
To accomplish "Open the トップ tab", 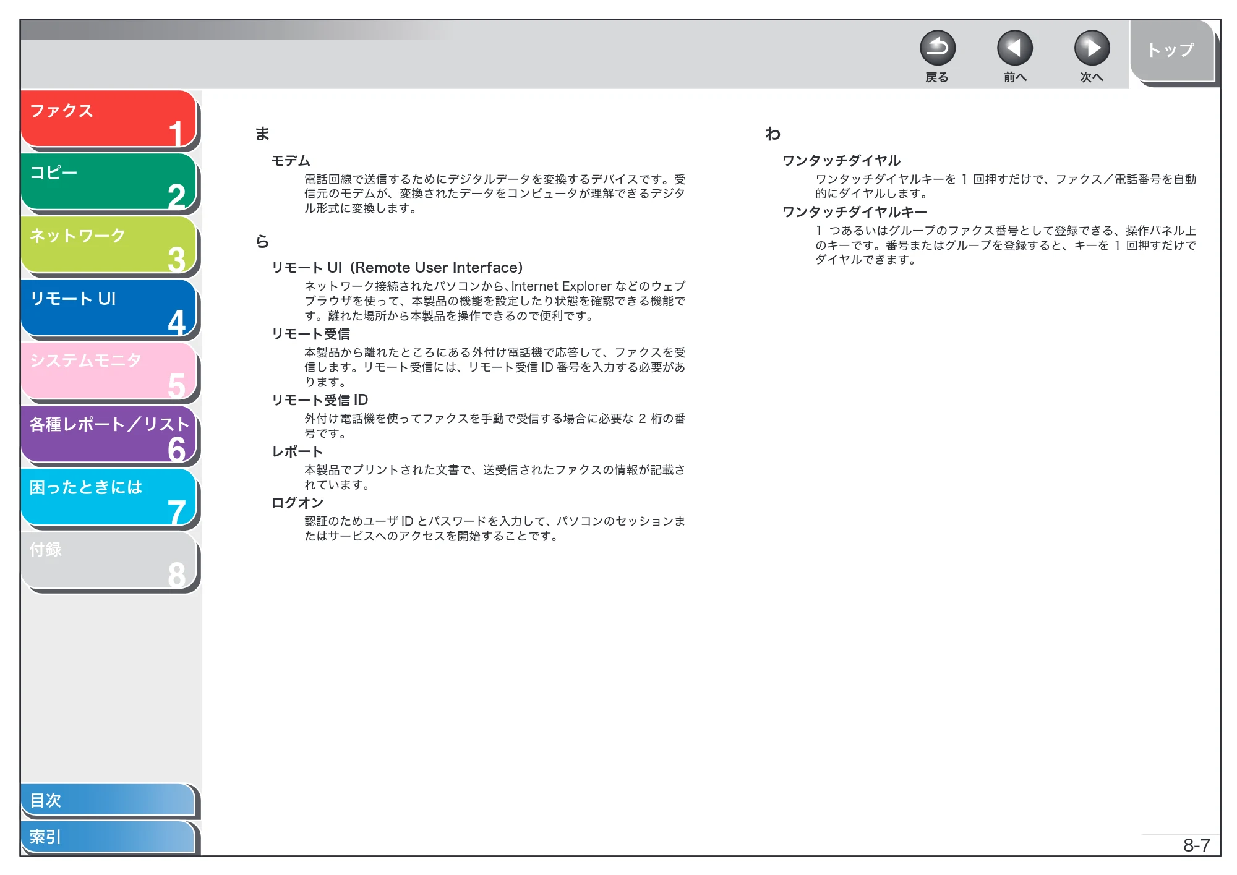I will [x=1173, y=52].
